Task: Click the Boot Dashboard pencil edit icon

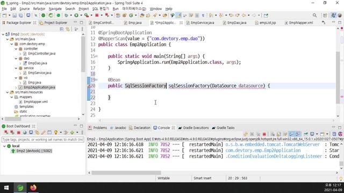Action: pyautogui.click(x=43, y=132)
